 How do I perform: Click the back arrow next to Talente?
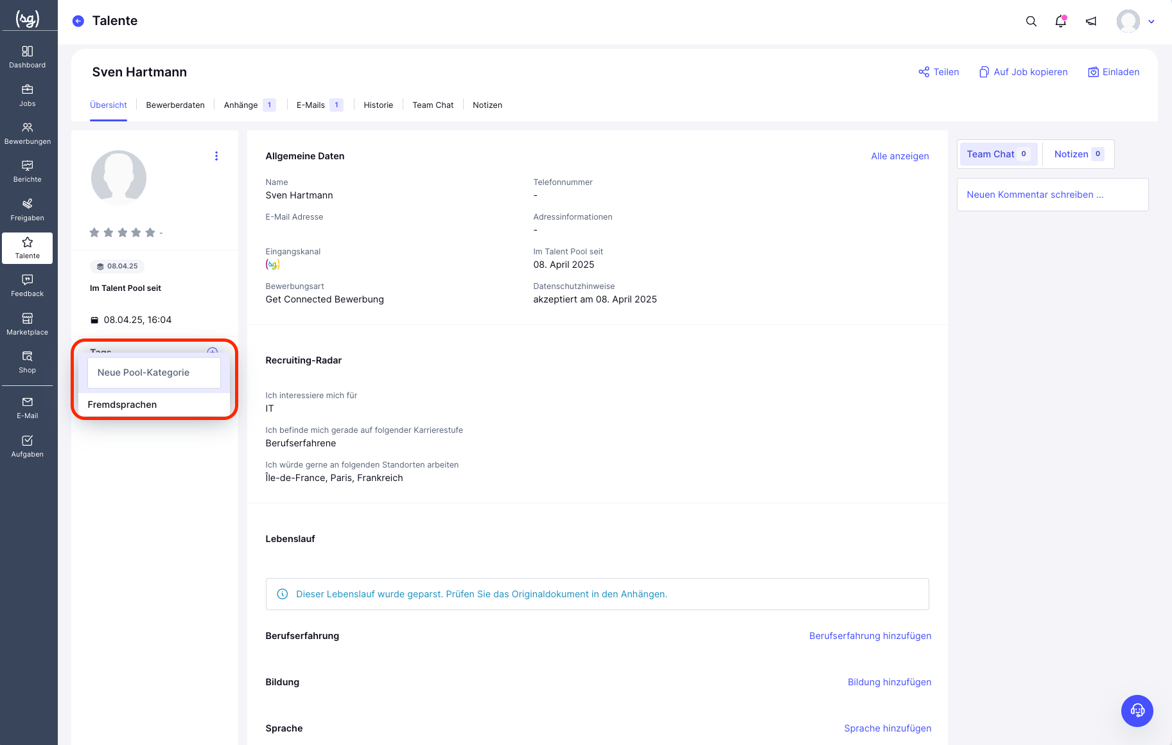tap(78, 21)
